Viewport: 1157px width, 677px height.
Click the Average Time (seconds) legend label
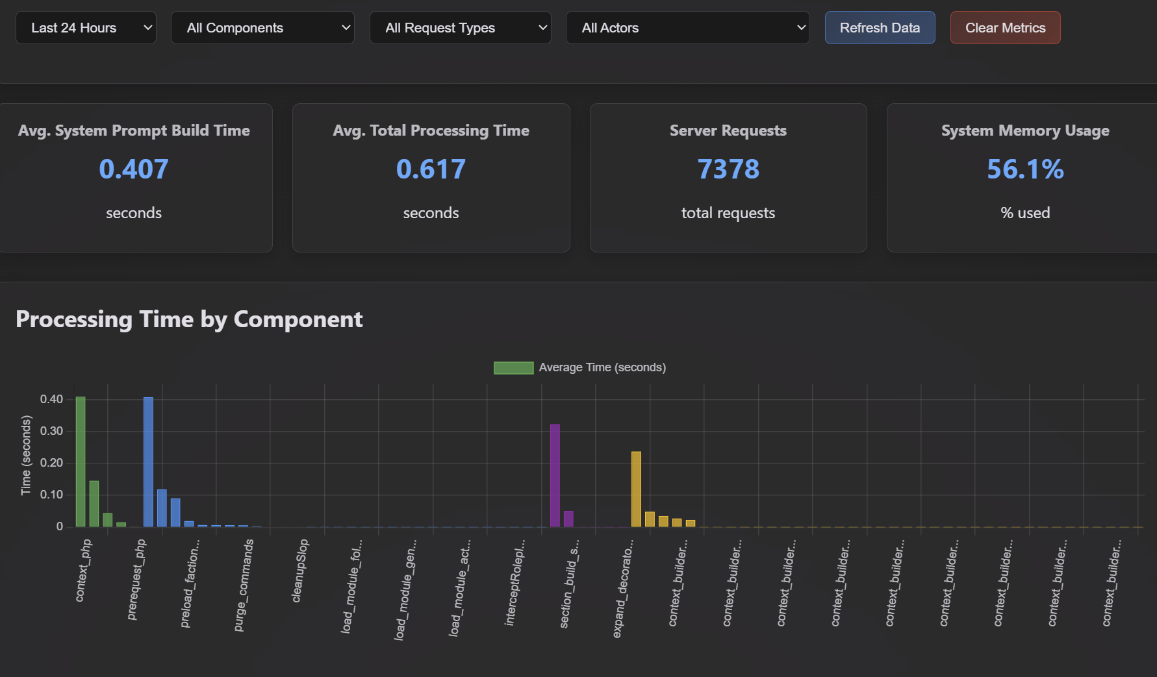602,367
